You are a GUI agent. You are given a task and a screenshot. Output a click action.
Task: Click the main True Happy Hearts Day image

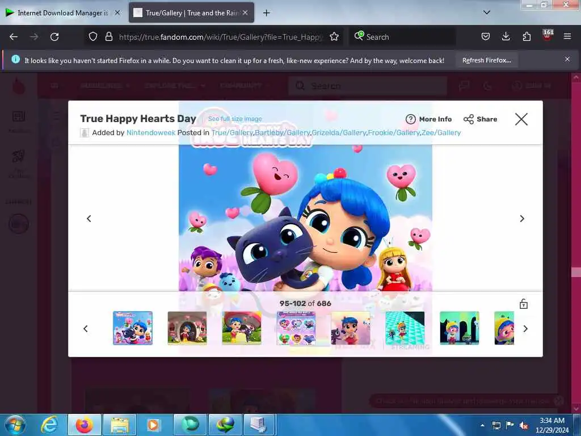[x=305, y=217]
